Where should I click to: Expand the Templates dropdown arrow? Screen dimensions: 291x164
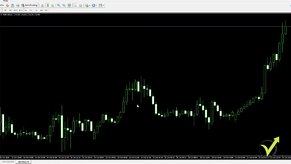point(103,5)
